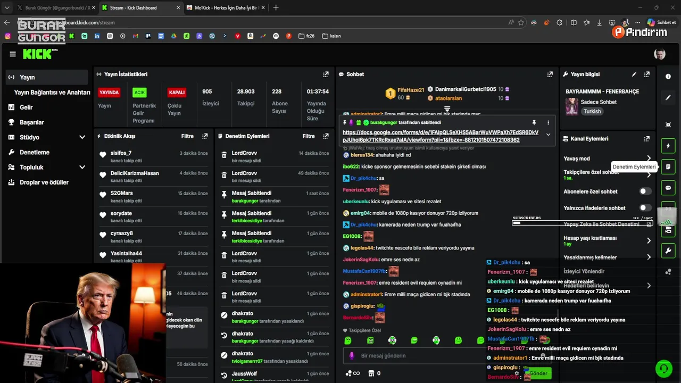Open the new browser tab button

tap(276, 8)
